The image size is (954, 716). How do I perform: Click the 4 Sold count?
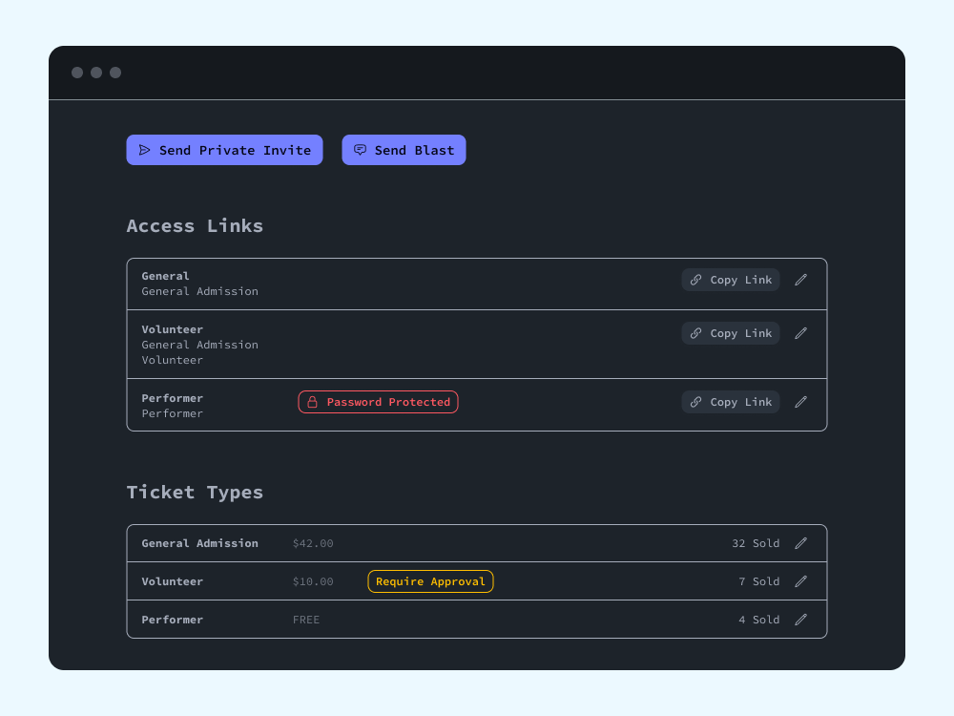(759, 620)
